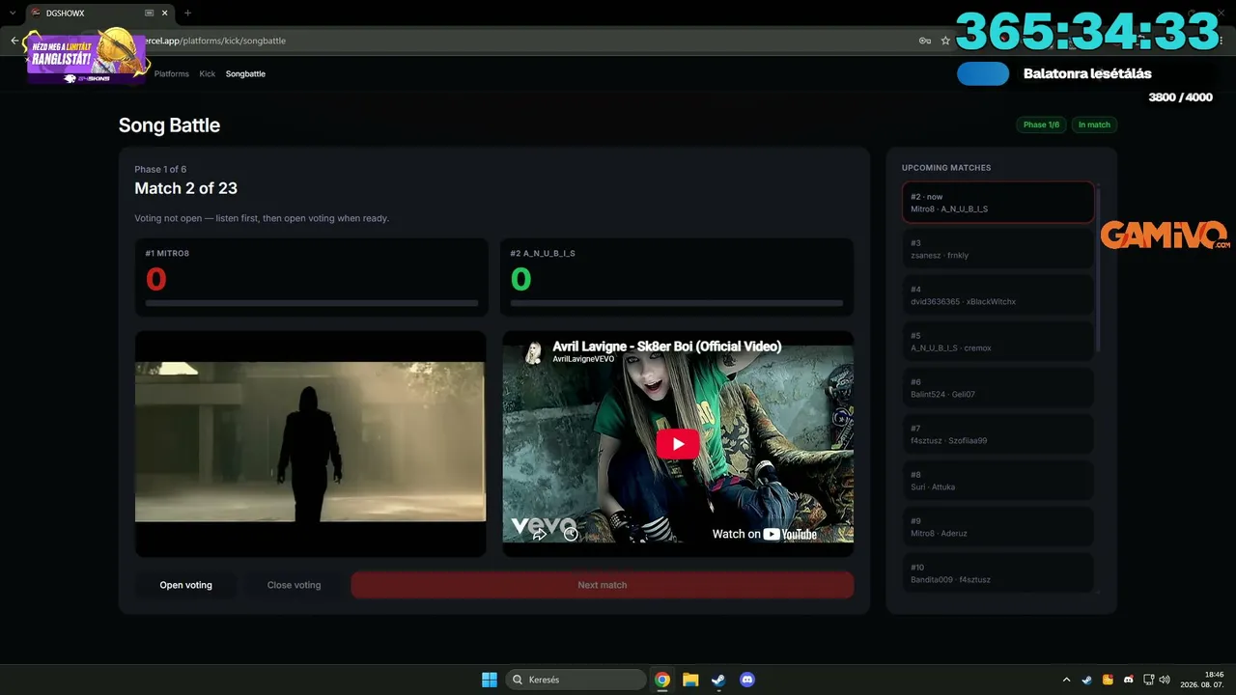Click the Next match button

pyautogui.click(x=603, y=585)
